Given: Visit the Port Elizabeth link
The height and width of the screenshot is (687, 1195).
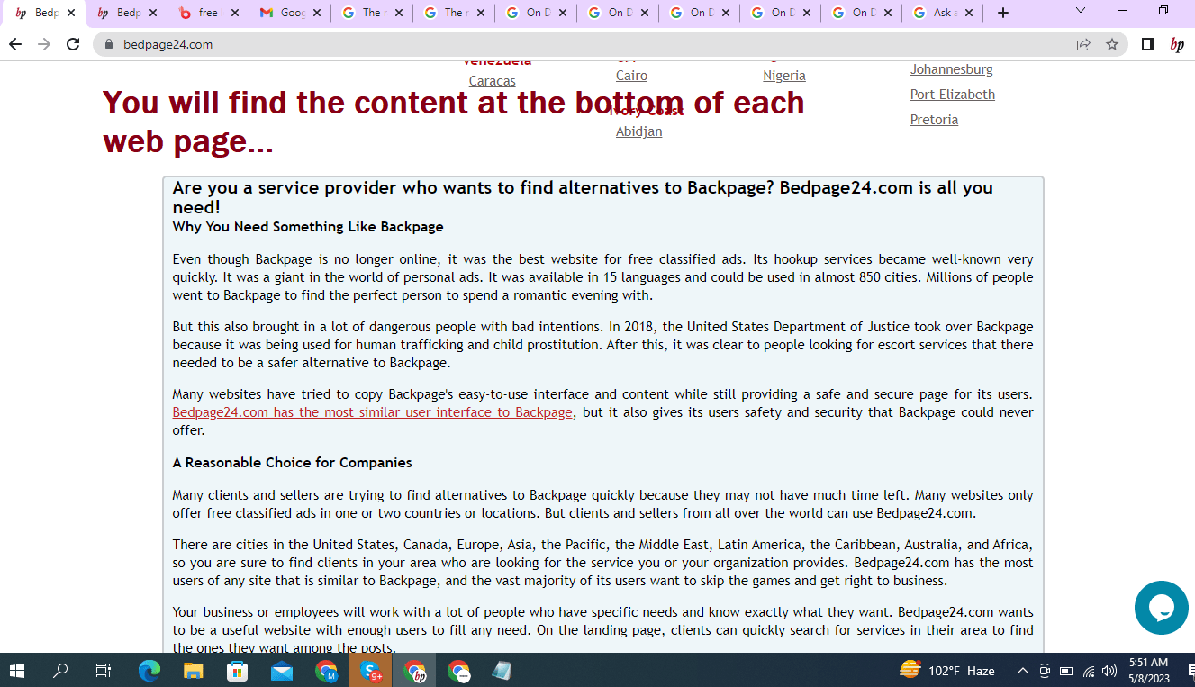Looking at the screenshot, I should point(953,95).
